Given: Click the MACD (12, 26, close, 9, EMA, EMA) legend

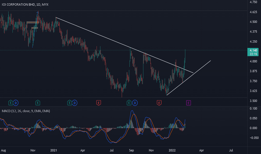Looking at the screenshot, I should [x=26, y=111].
